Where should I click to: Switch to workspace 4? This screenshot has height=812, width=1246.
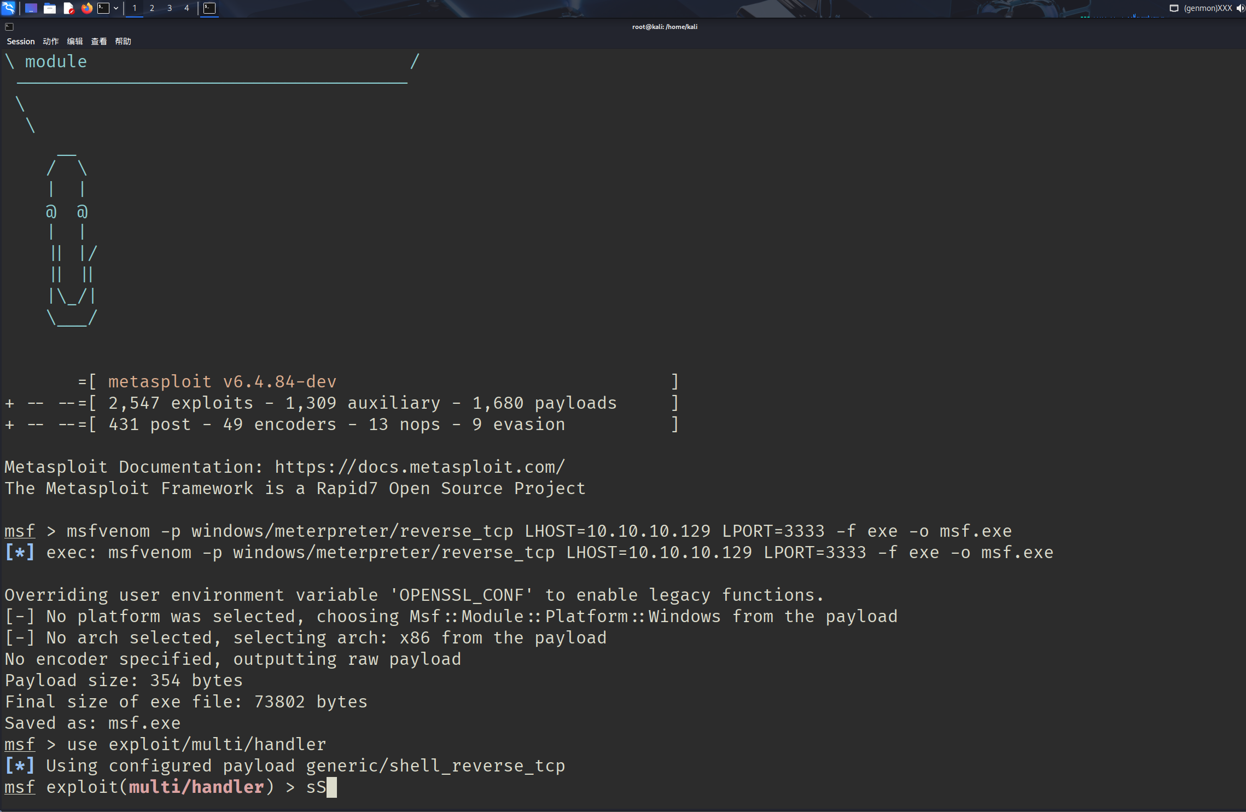click(187, 8)
